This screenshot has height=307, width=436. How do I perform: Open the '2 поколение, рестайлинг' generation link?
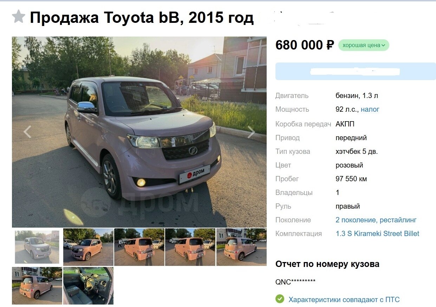[376, 220]
